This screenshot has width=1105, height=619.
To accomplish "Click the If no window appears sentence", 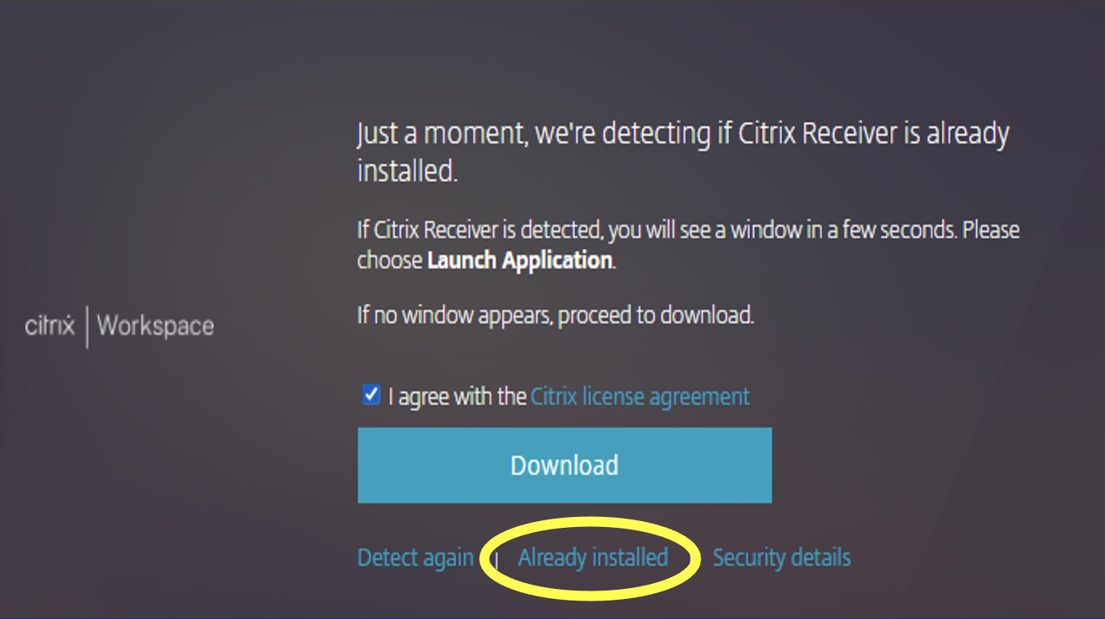I will pyautogui.click(x=556, y=315).
